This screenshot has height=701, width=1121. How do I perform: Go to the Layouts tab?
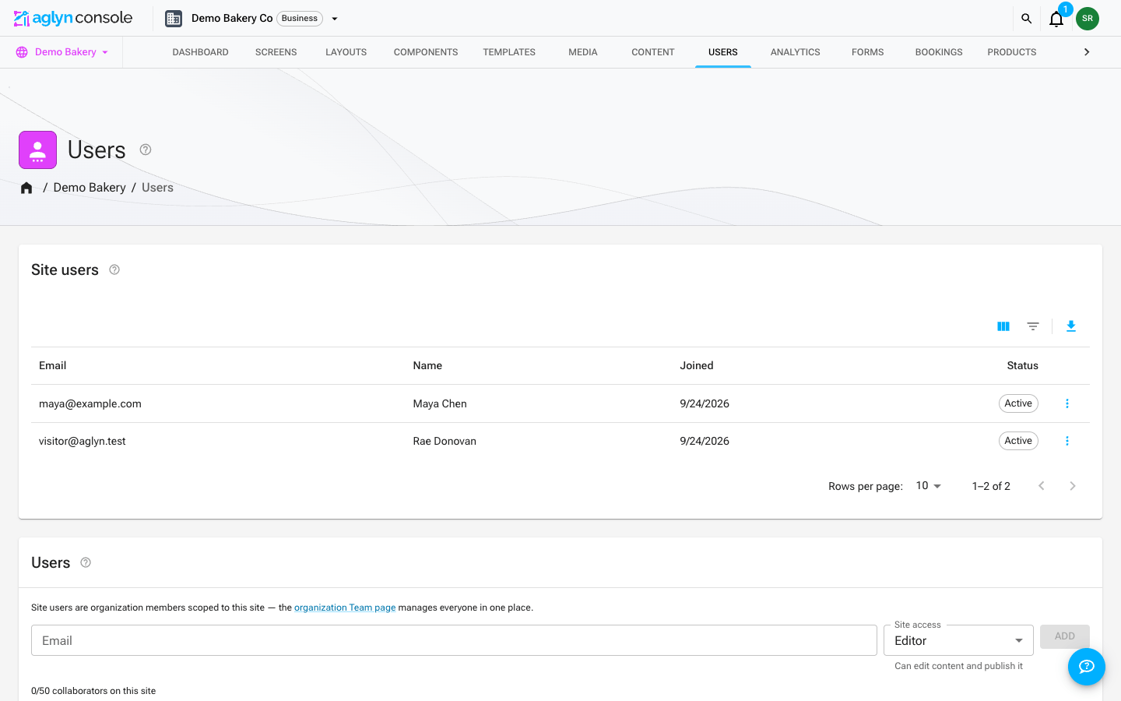pos(346,52)
